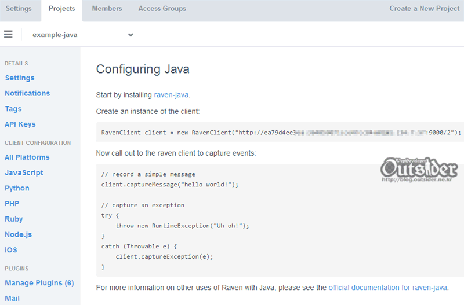Click the catch (Throwable e) line
Image resolution: width=464 pixels, height=305 pixels.
point(139,247)
